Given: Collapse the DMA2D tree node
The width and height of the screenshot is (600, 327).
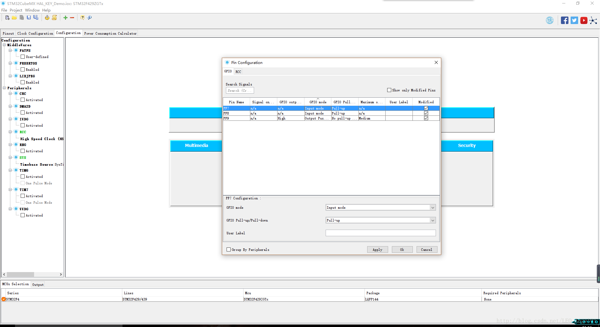Looking at the screenshot, I should 10,106.
